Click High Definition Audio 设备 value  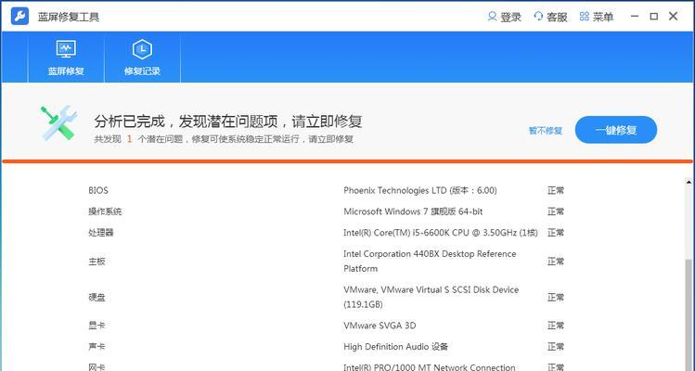click(x=396, y=347)
